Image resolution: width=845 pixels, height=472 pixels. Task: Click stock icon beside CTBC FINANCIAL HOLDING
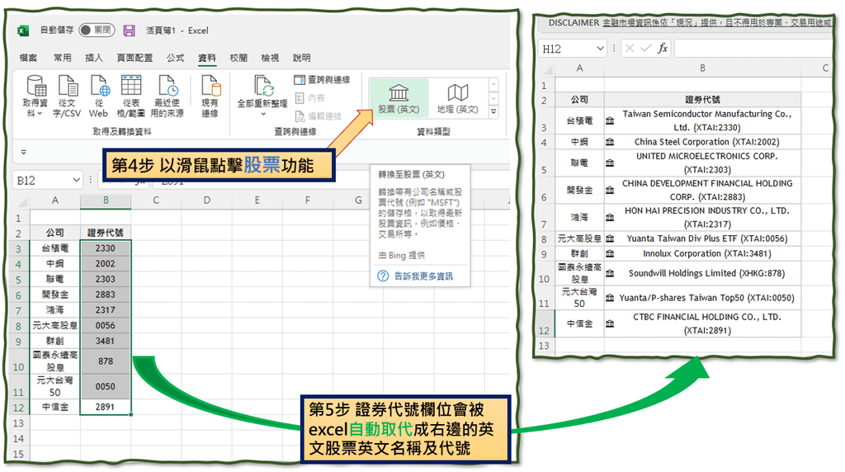click(610, 323)
